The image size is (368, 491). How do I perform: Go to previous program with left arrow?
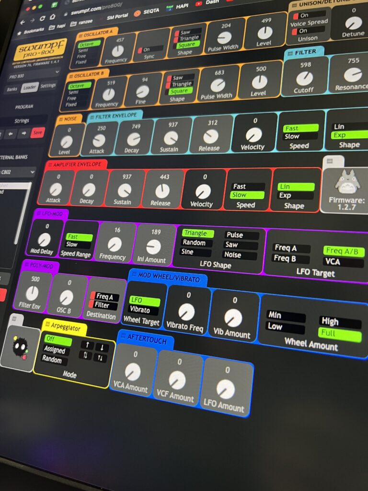click(x=11, y=134)
